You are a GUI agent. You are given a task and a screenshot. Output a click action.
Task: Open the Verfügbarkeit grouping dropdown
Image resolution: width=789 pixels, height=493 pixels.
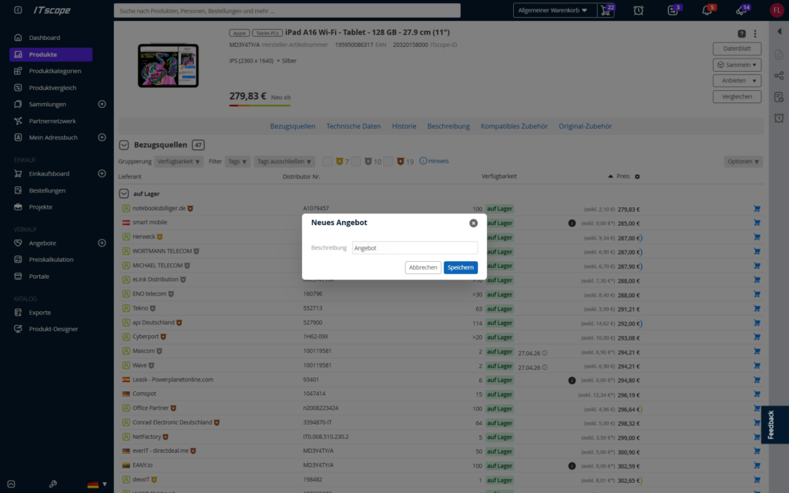178,162
